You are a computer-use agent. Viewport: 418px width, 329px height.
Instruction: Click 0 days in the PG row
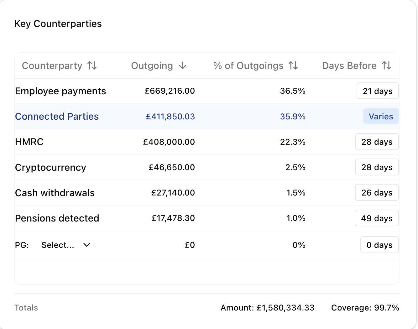coord(379,245)
